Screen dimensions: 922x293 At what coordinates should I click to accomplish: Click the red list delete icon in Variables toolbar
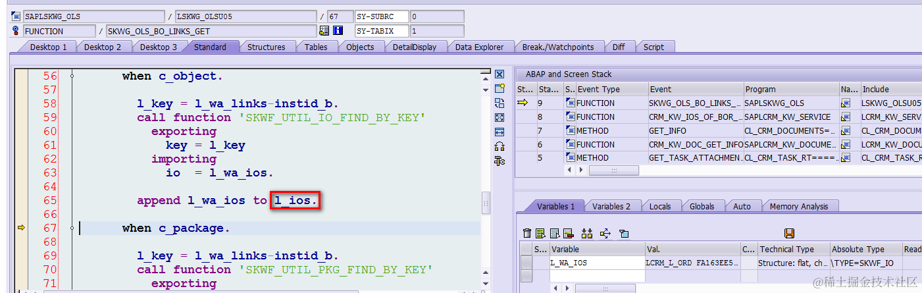point(569,233)
